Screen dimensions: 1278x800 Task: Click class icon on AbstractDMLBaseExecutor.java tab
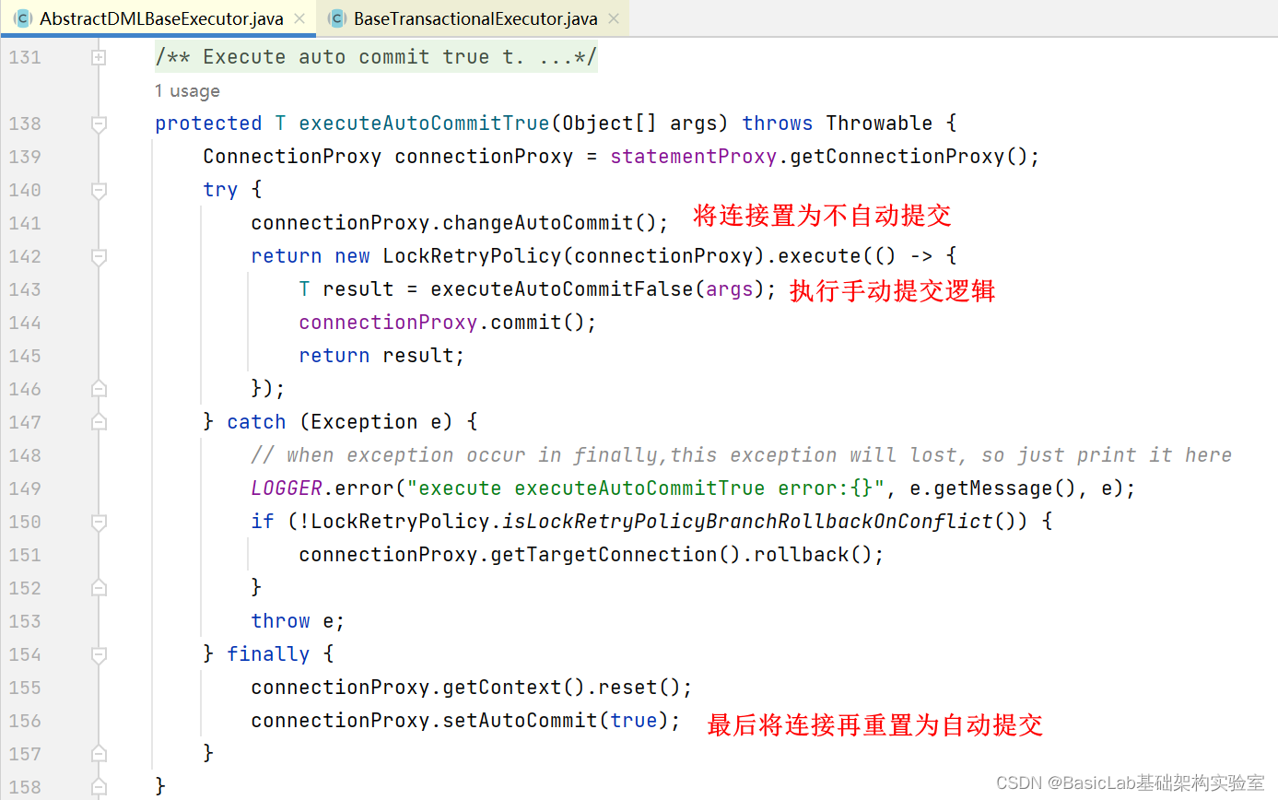coord(23,18)
